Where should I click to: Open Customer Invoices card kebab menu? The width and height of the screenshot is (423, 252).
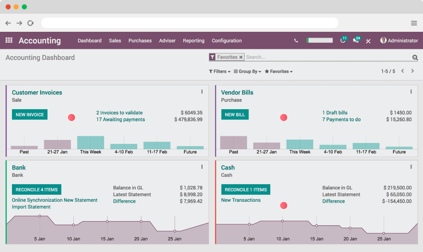point(202,92)
